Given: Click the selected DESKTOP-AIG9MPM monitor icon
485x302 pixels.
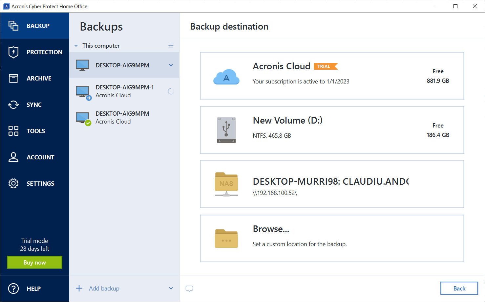Looking at the screenshot, I should [82, 65].
